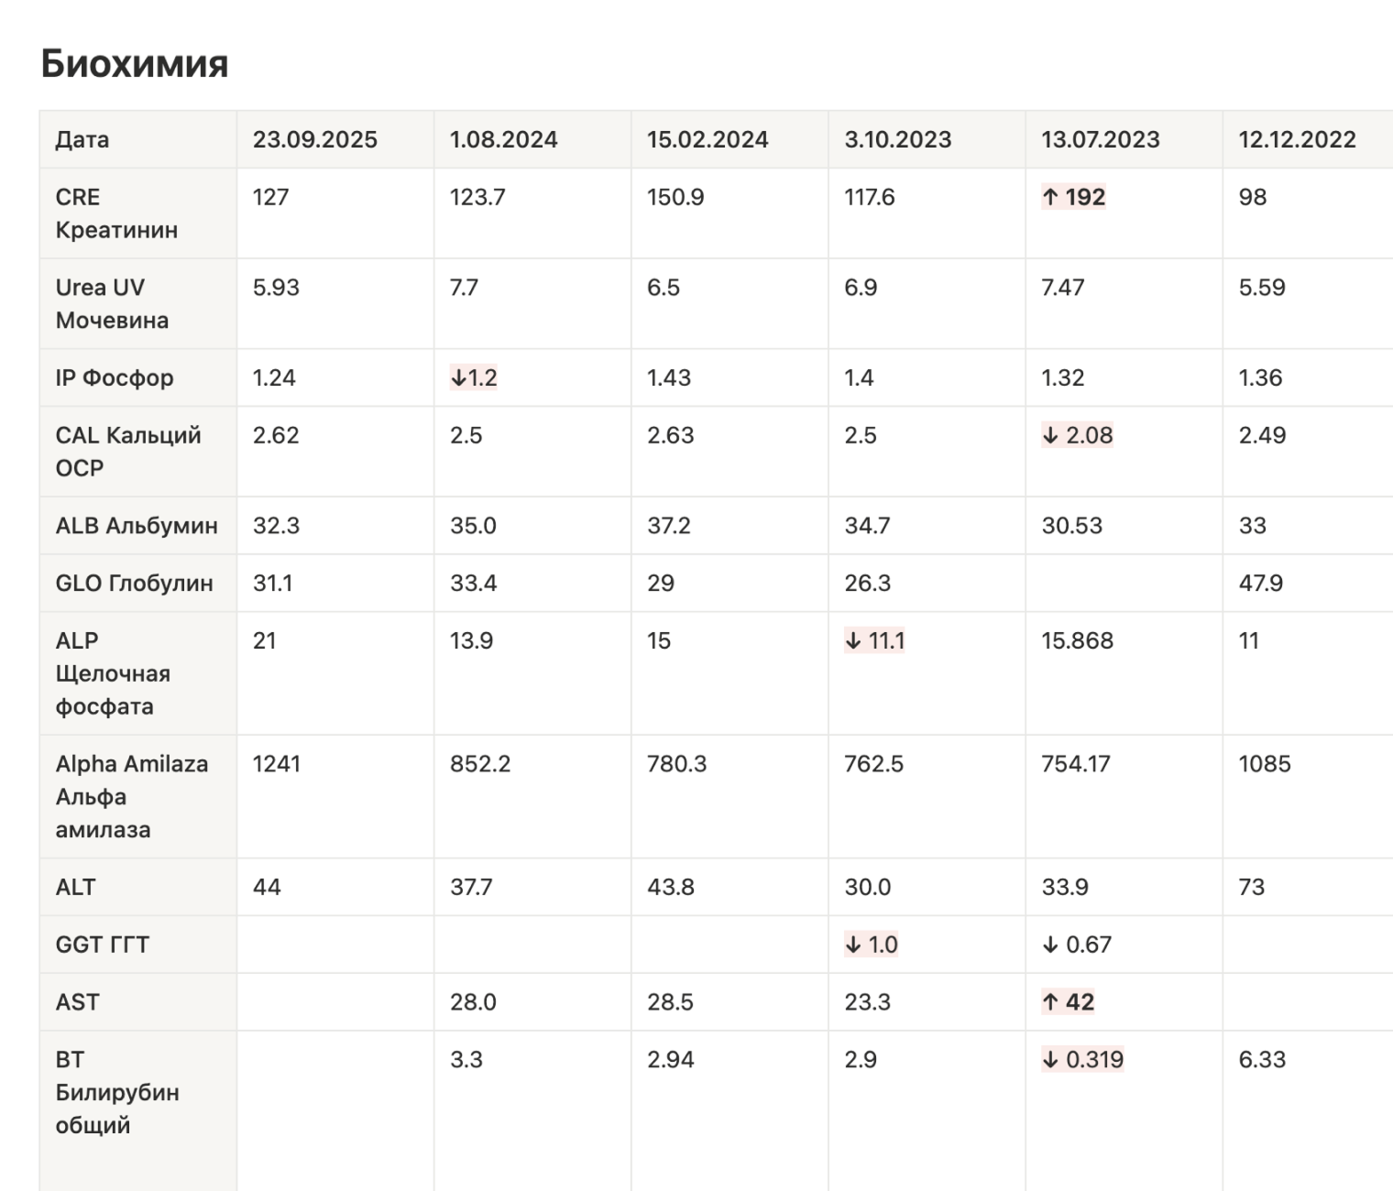This screenshot has width=1393, height=1191.
Task: Select the CRE Креатинин row label
Action: (116, 213)
